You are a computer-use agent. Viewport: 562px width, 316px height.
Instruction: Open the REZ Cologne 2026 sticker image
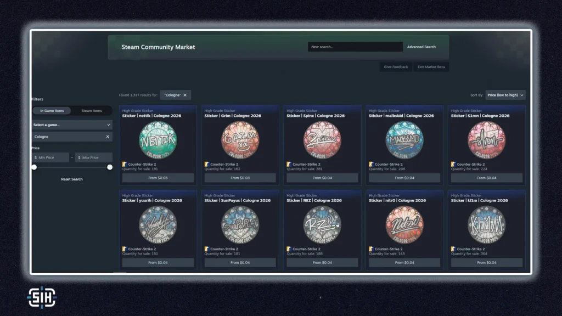[x=322, y=224]
